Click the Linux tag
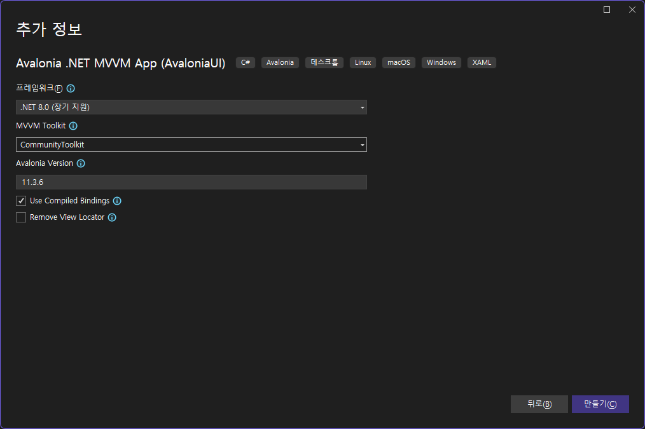645x429 pixels. 363,62
